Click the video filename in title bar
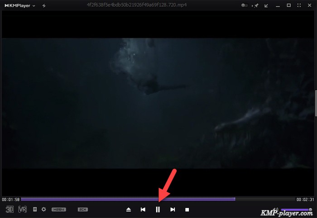Screen dimensions: 317x218 137,5
